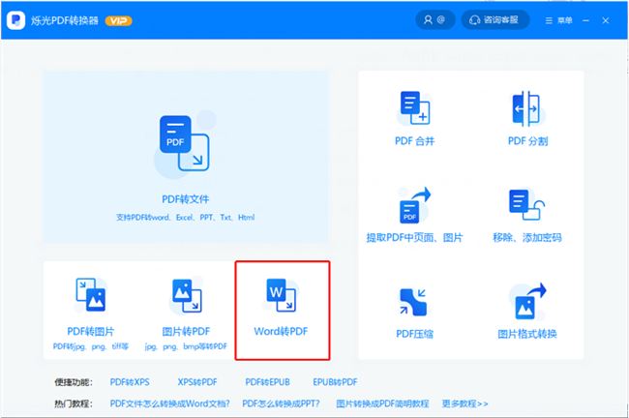
Task: Open tutorial PDF怎么转换成PPT?
Action: (281, 403)
